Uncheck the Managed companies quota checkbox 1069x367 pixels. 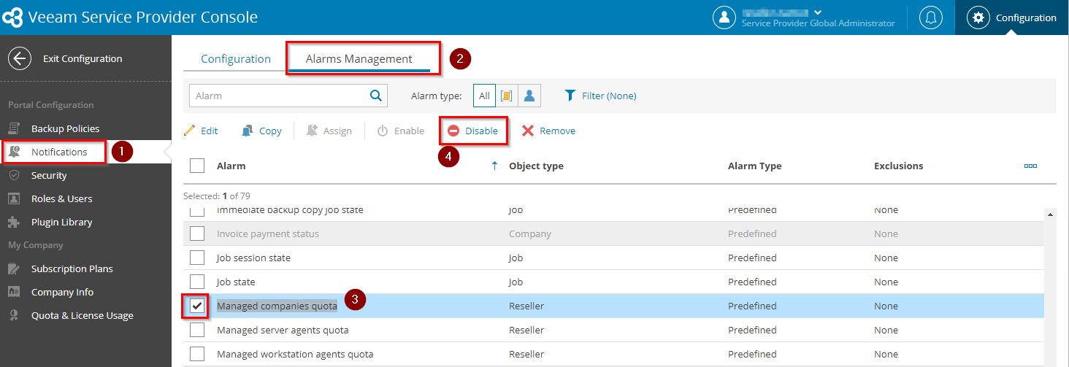click(x=197, y=306)
